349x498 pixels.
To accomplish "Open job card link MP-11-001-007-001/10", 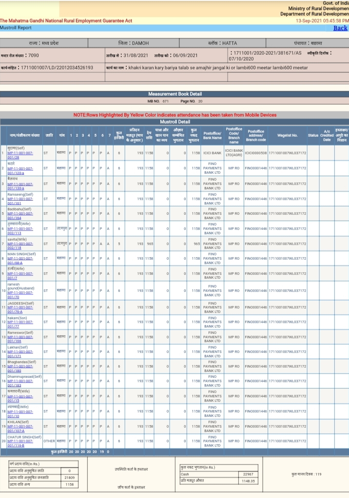I will 20,414.
